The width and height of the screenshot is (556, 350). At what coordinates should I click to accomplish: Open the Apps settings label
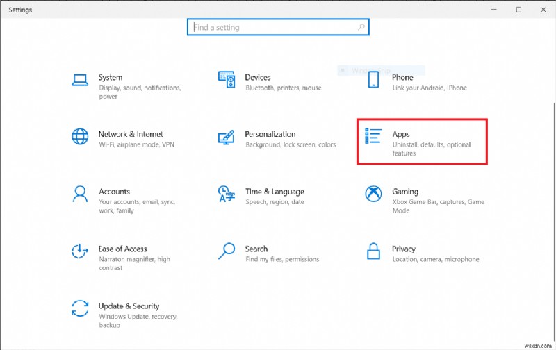point(401,134)
